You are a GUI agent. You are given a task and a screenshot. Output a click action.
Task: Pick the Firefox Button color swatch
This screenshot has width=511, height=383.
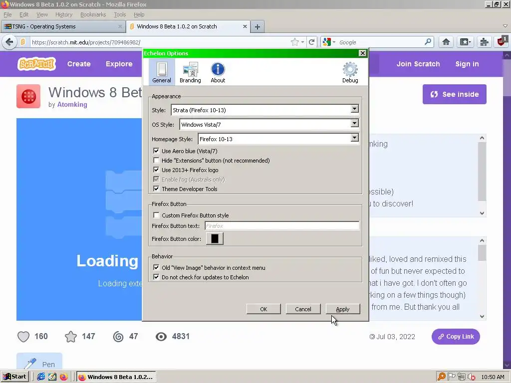[x=215, y=239]
